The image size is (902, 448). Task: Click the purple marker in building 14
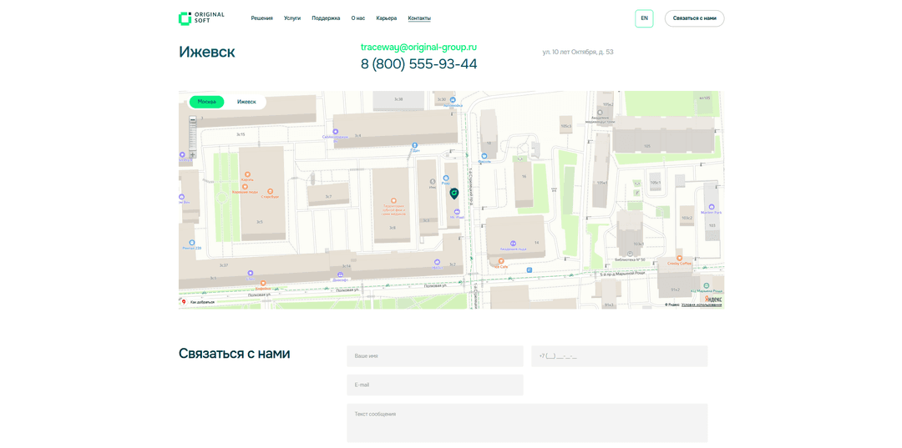513,244
